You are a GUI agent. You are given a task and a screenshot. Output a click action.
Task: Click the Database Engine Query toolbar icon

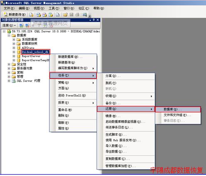click(x=31, y=15)
